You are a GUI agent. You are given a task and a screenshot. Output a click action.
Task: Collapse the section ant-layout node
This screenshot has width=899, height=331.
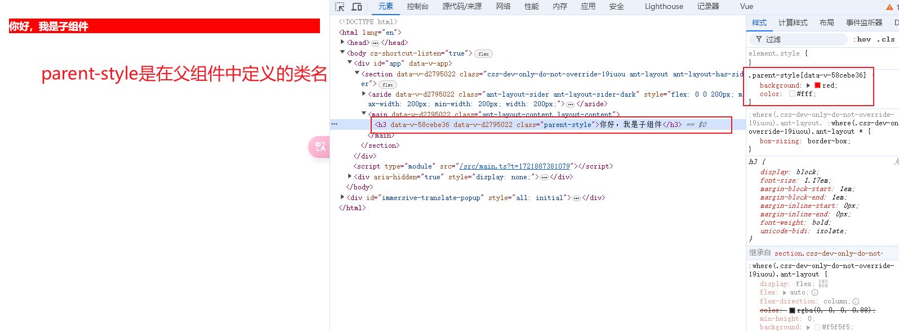point(357,73)
